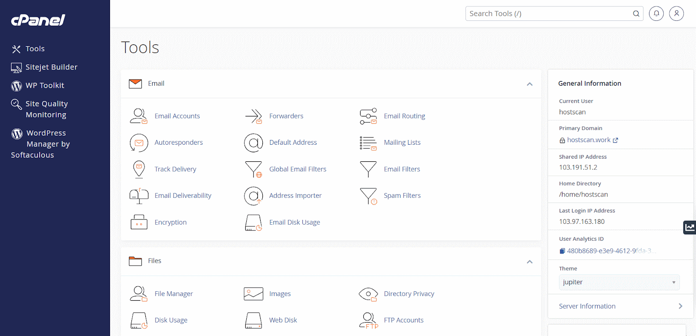This screenshot has width=696, height=336.
Task: Click the Autoresponders link
Action: coord(179,143)
